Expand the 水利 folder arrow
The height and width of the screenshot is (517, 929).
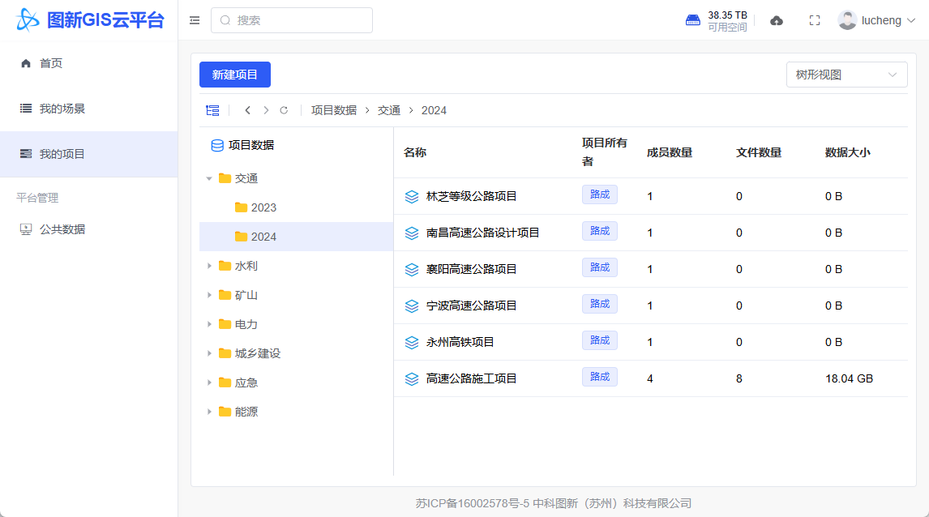tap(209, 266)
